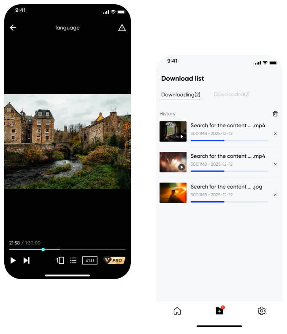Open the PRO upgrade badge
The width and height of the screenshot is (287, 334).
tap(114, 260)
